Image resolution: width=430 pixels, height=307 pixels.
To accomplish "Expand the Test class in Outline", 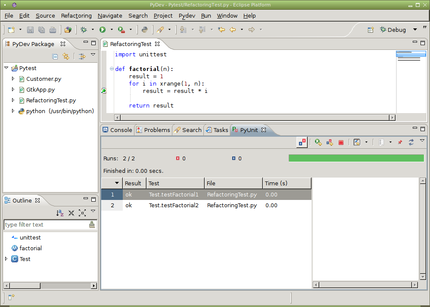I will point(6,258).
